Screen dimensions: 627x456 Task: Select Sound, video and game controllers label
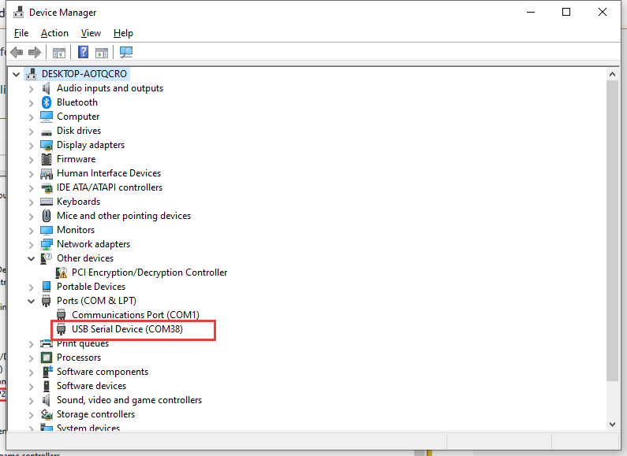tap(129, 400)
